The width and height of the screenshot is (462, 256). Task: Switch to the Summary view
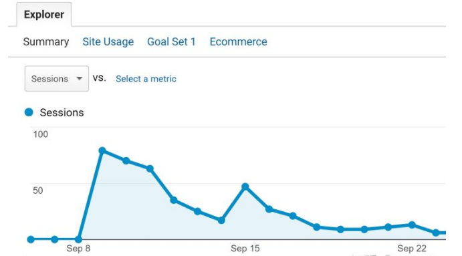[46, 42]
